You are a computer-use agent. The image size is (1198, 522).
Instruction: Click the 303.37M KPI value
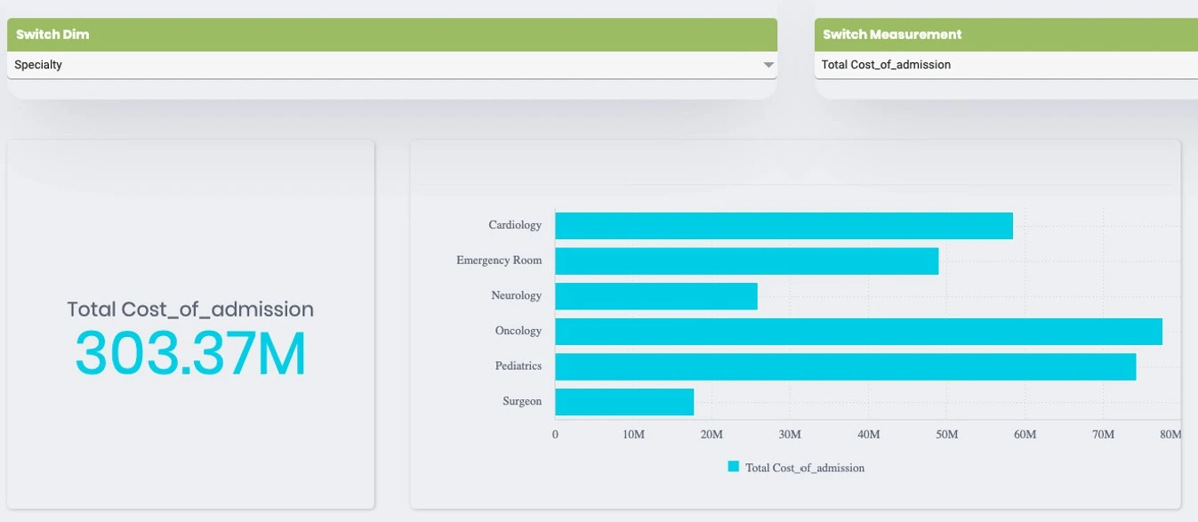click(x=190, y=354)
